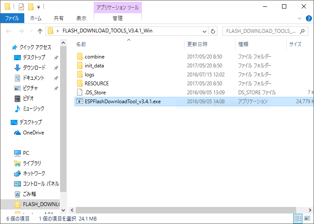Open the help question mark icon
The width and height of the screenshot is (314, 224).
tap(308, 18)
